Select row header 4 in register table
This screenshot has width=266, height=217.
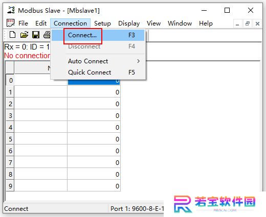coord(10,127)
